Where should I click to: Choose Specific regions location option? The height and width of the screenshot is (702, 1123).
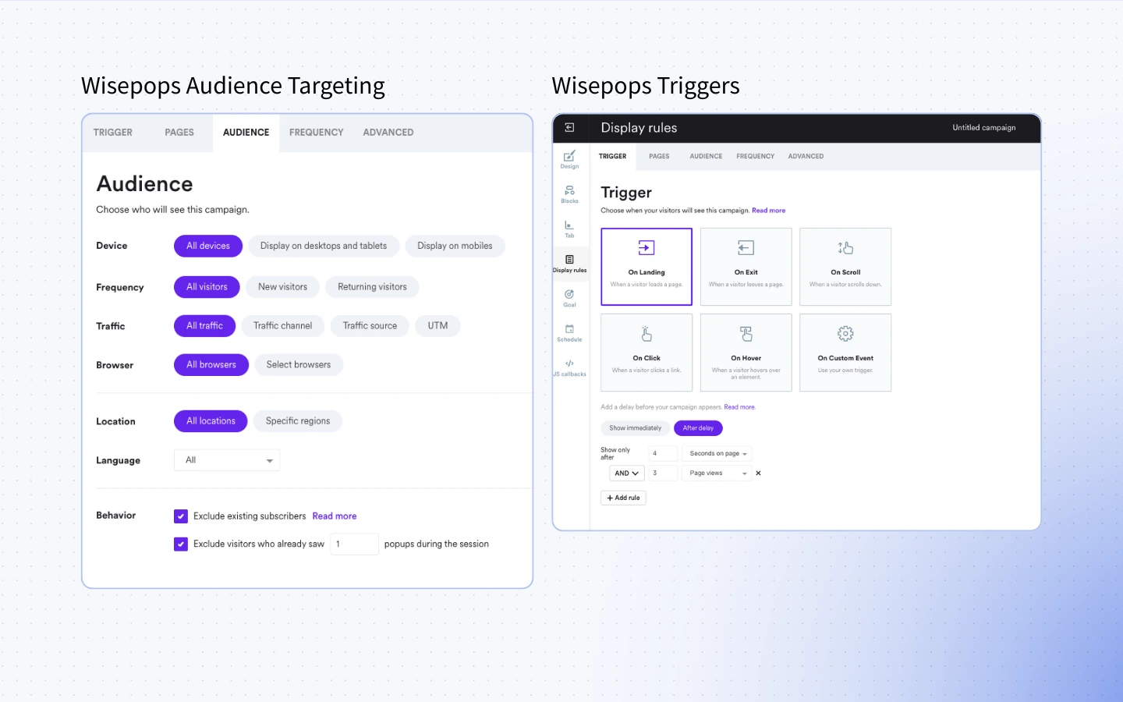(298, 421)
